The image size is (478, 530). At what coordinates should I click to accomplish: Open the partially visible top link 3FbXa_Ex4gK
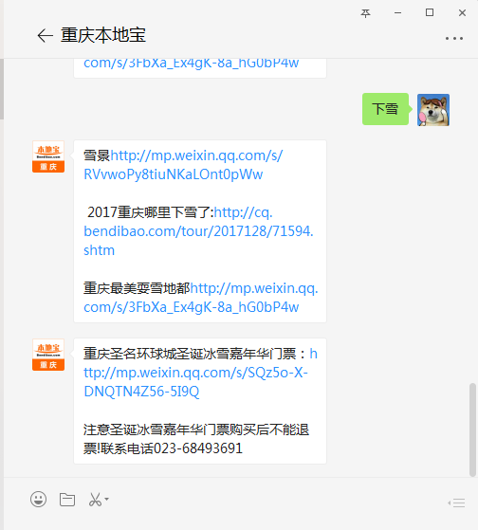[x=192, y=64]
